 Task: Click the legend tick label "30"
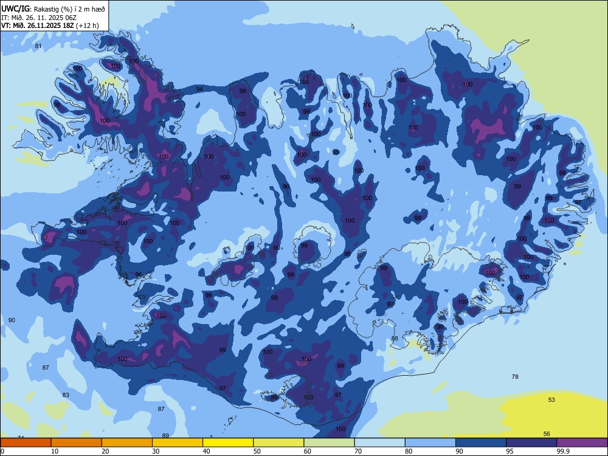coord(156,451)
